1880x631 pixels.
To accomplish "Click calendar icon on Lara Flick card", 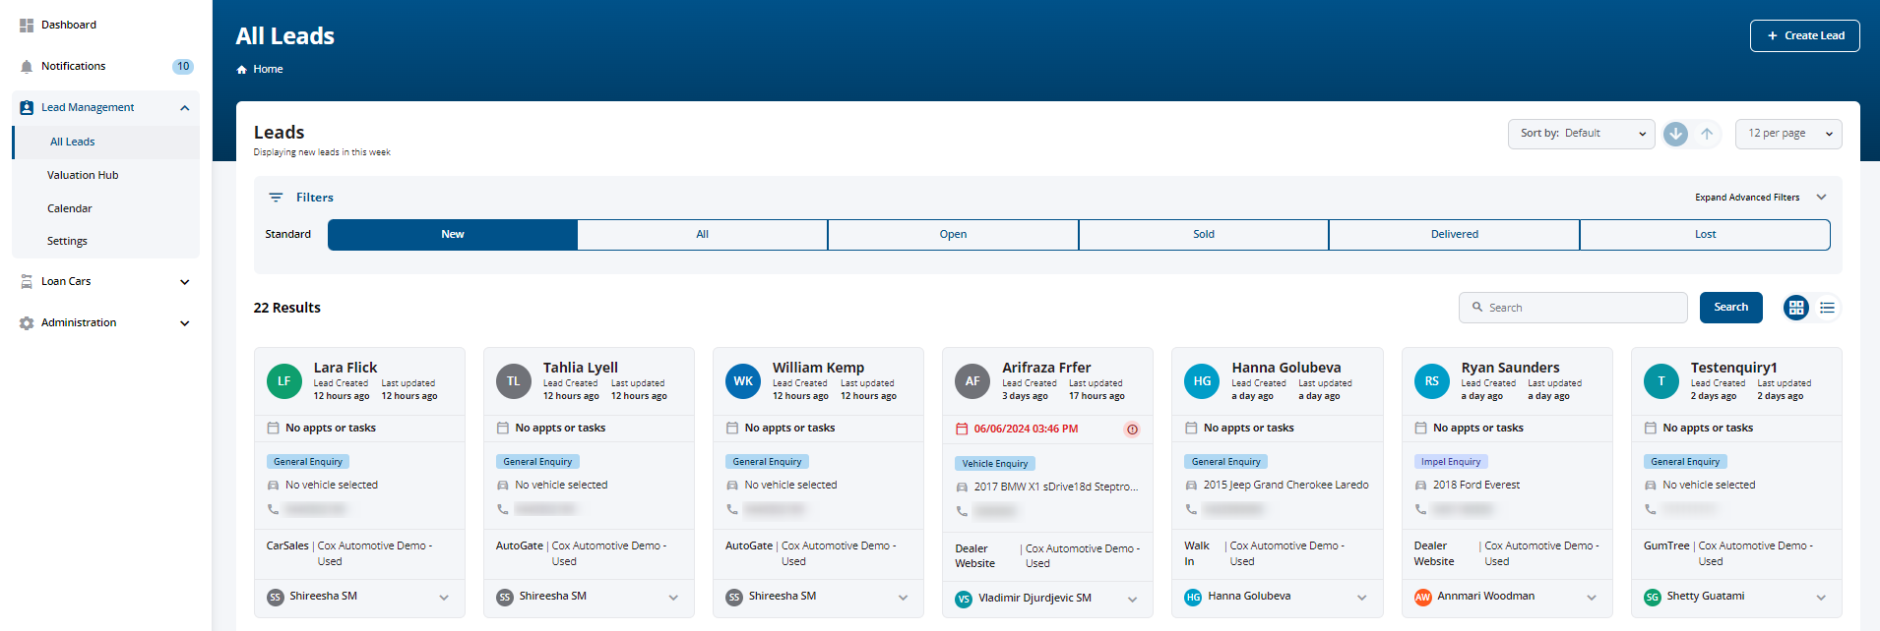I will tap(273, 428).
